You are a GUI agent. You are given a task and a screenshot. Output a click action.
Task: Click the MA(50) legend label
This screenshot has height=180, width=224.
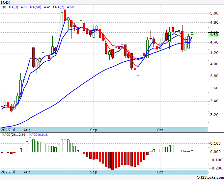[36, 7]
